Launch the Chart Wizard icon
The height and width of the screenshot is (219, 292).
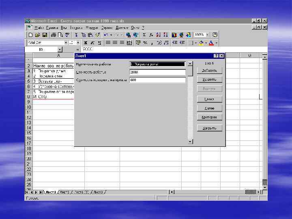[x=174, y=35]
